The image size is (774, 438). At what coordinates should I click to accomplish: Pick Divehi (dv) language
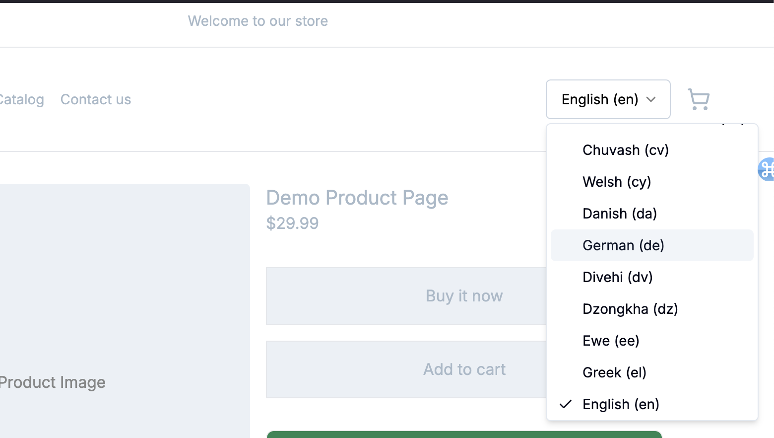(x=617, y=277)
